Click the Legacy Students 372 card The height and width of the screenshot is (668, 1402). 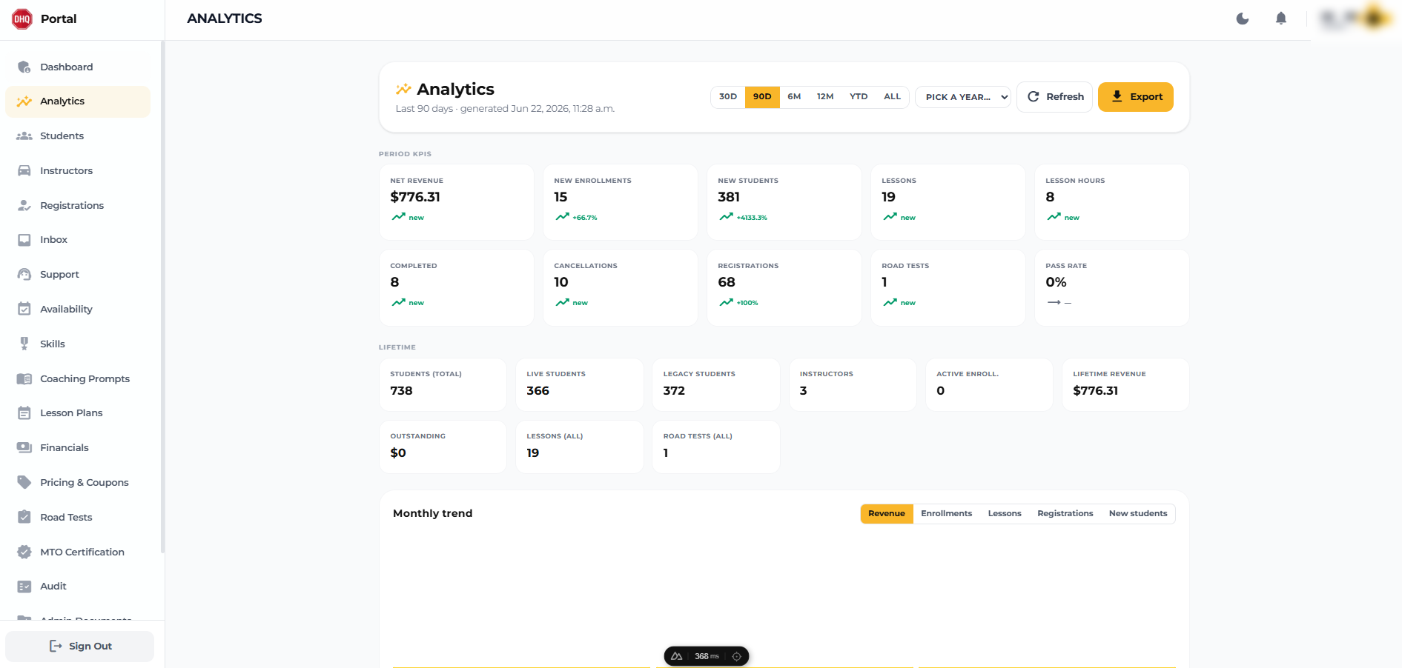coord(716,385)
